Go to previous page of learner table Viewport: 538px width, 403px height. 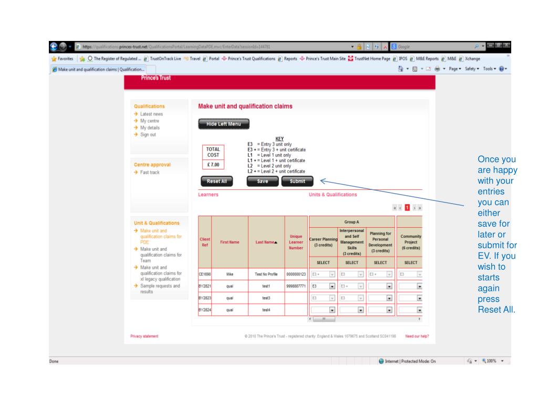pyautogui.click(x=400, y=208)
